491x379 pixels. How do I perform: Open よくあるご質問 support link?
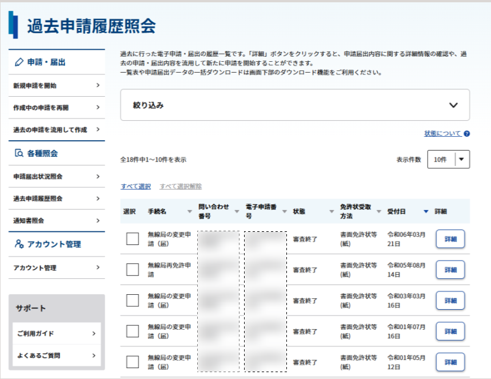point(57,356)
